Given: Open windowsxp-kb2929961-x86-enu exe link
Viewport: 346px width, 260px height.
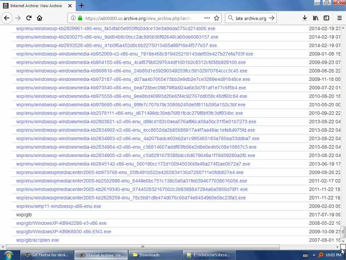Looking at the screenshot, I should (116, 28).
